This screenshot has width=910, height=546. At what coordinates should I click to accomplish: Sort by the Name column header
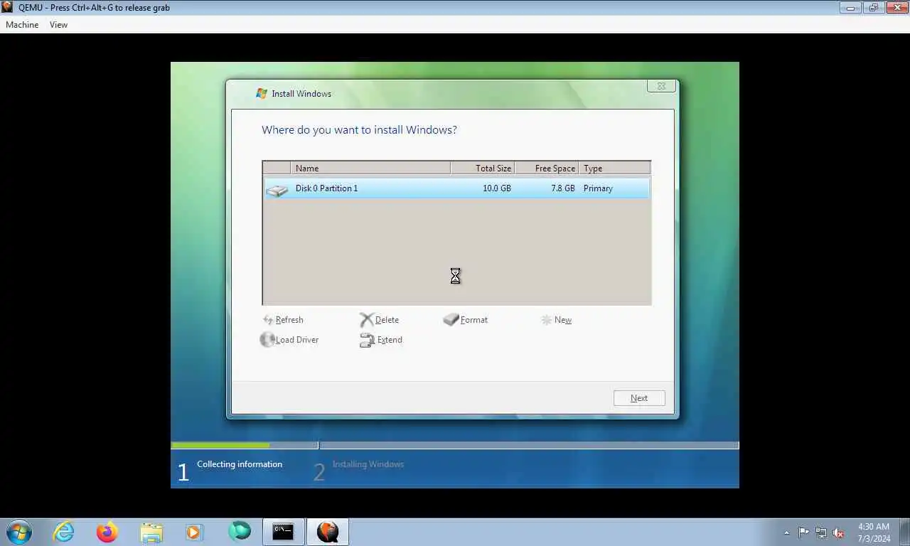point(370,168)
